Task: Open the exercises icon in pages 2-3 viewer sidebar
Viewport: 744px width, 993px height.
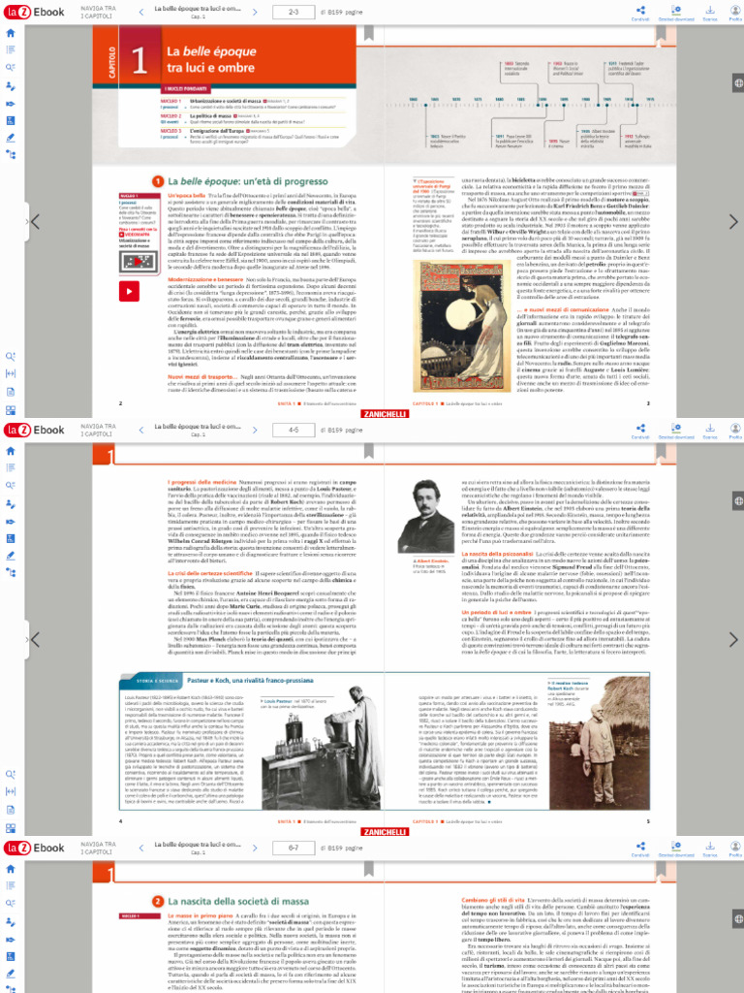Action: (x=10, y=120)
